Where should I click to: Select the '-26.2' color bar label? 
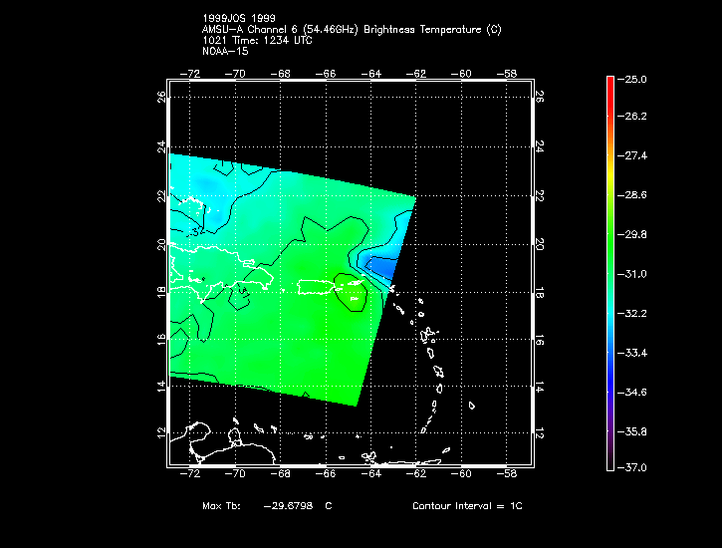coord(632,116)
